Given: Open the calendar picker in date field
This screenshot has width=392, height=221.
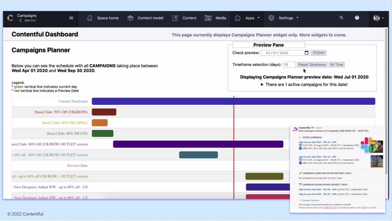Looking at the screenshot, I should pyautogui.click(x=307, y=53).
